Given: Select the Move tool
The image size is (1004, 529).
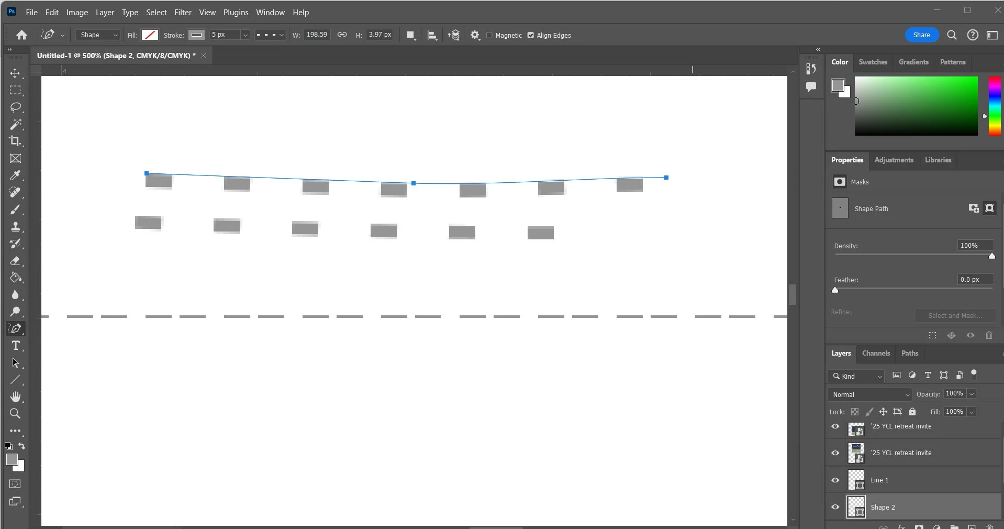Looking at the screenshot, I should click(15, 73).
